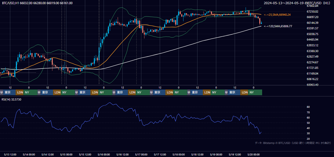This screenshot has width=334, height=157.
Task: Select the RSI(14) 32.5730 indicator label
Action: tap(12, 99)
